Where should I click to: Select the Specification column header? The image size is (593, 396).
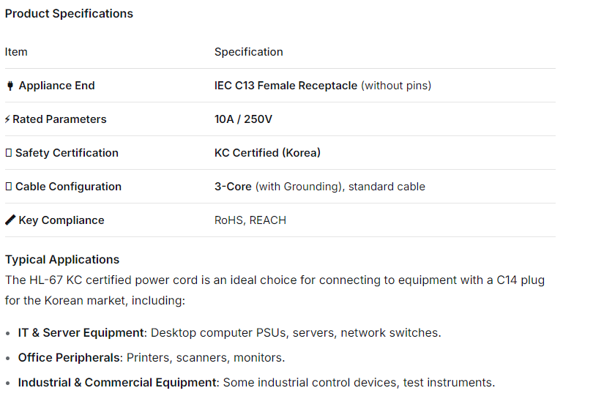coord(248,52)
